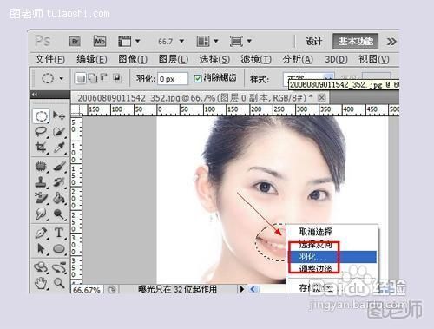The width and height of the screenshot is (434, 329).
Task: Select the Zoom magnifier tool
Action: click(x=59, y=283)
